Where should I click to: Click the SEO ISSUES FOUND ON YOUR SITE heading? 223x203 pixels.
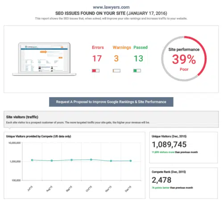111,13
